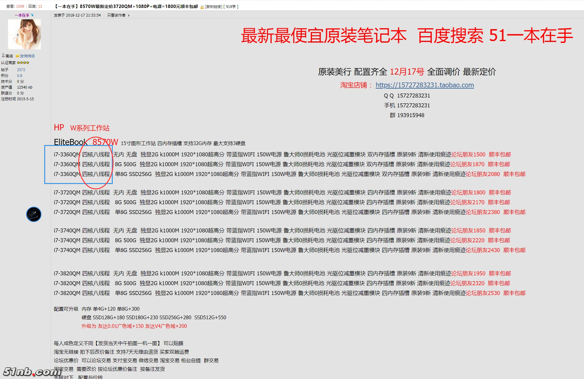Click the yellow envelope message icon
The height and width of the screenshot is (379, 584).
point(18,56)
